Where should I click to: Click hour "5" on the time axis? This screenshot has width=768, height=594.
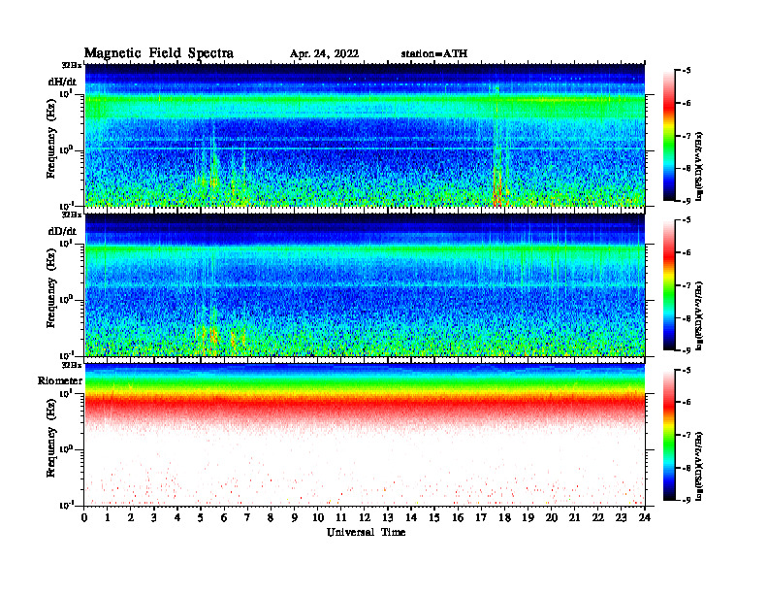point(201,518)
